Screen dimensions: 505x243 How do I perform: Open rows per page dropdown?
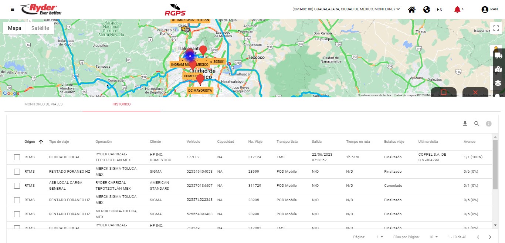(433, 237)
